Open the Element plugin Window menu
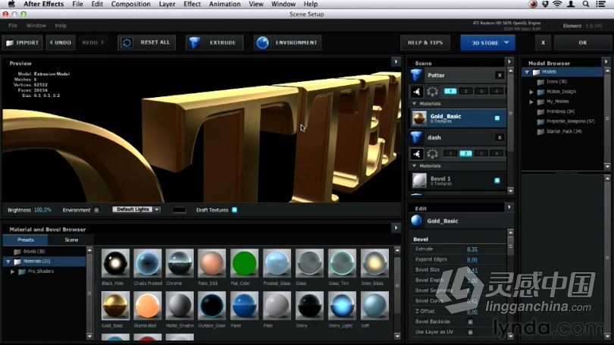The width and height of the screenshot is (614, 345). click(36, 26)
